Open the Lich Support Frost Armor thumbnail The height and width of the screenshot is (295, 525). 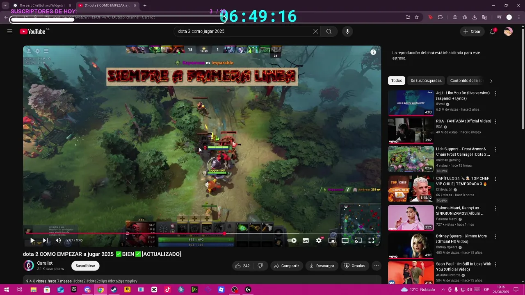[411, 159]
